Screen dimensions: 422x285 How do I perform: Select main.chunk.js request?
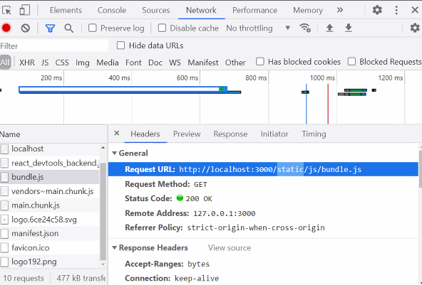coord(50,205)
